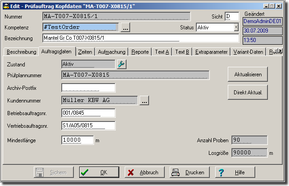The height and width of the screenshot is (186, 289).
Task: Print via the Drucken button
Action: (190, 172)
